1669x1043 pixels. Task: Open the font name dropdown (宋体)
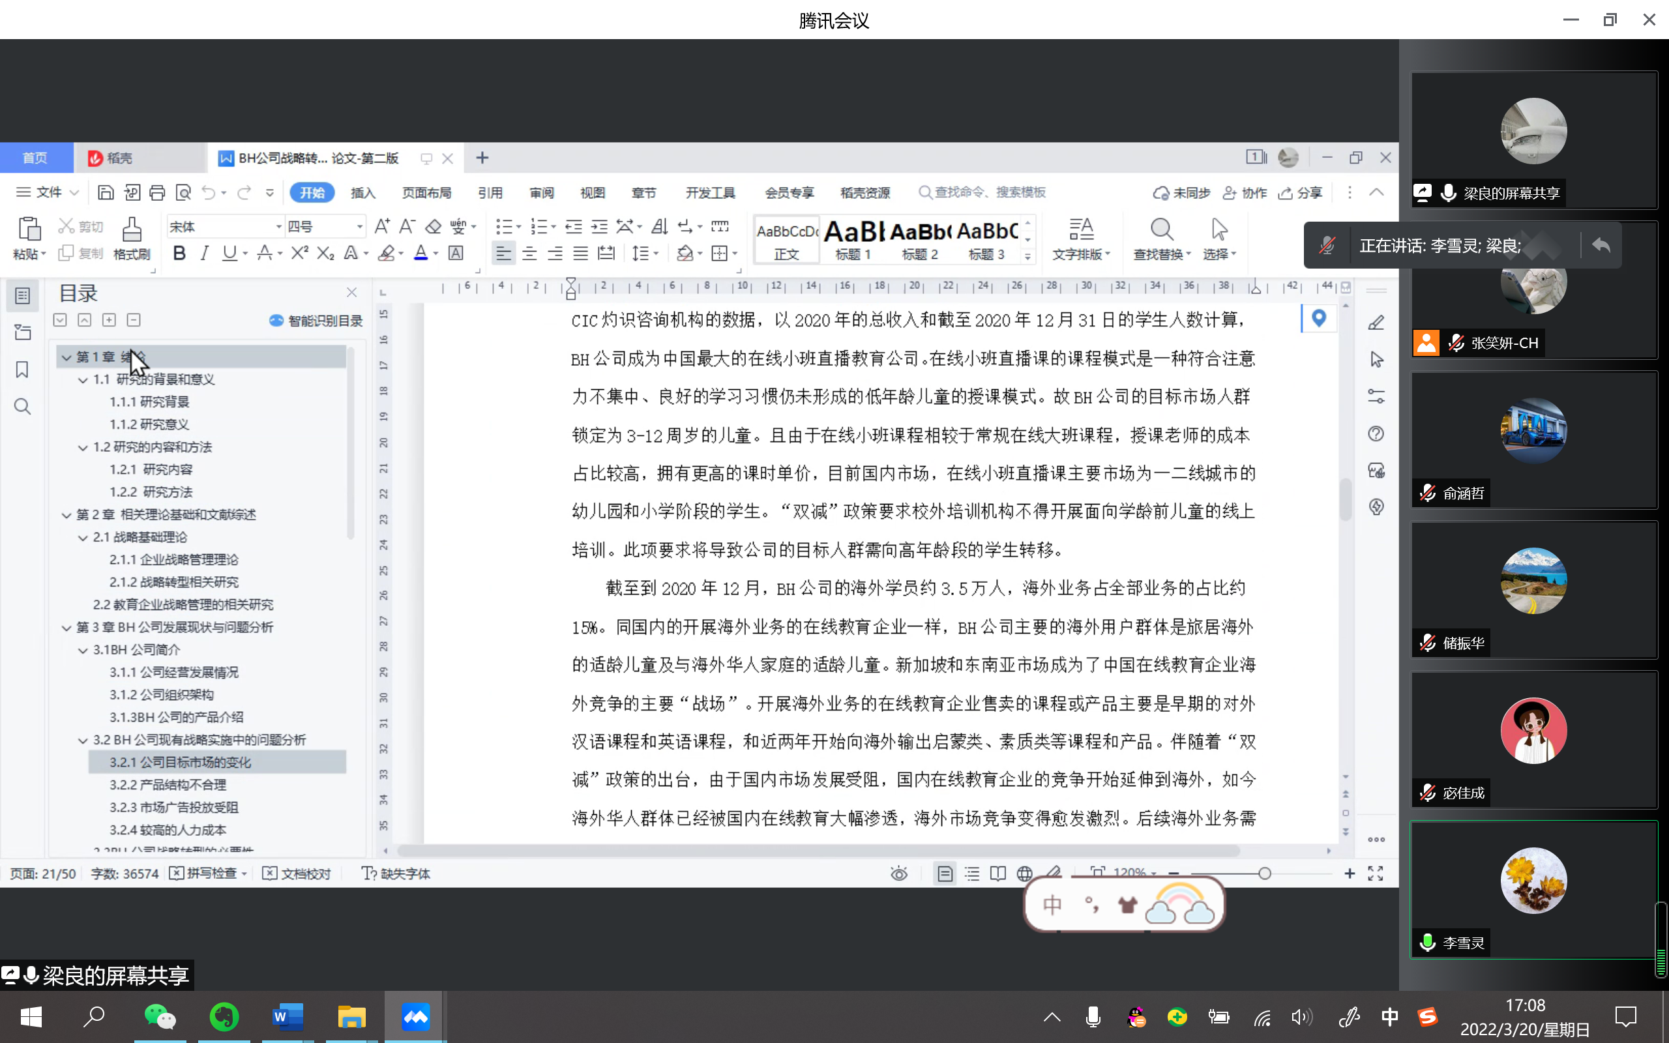278,226
